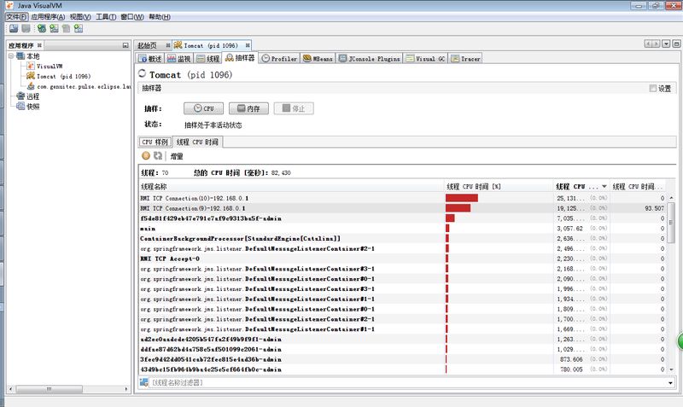The image size is (683, 407).
Task: Open the 帮助(H) menu
Action: (x=160, y=16)
